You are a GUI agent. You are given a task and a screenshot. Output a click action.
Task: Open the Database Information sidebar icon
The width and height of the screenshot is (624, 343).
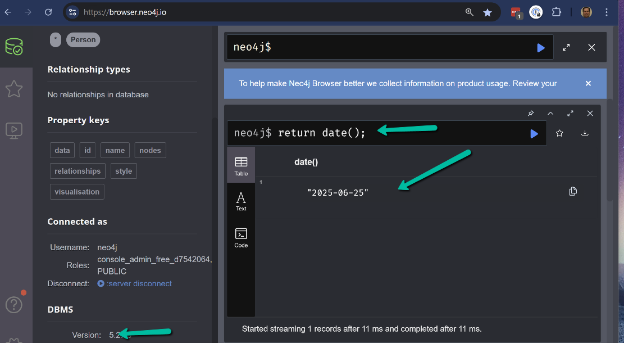pos(14,47)
